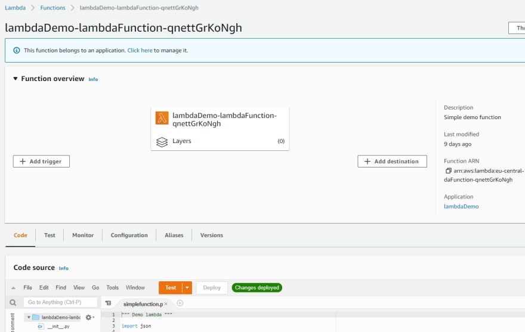Click the info circle icon in the banner
This screenshot has width=525, height=332.
[x=17, y=51]
